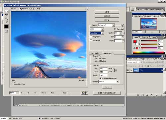
Task: Open the preview area flyout menu arrow
Action: coord(87,8)
